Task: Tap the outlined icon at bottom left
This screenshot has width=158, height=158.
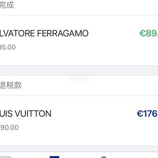Action: point(5,157)
